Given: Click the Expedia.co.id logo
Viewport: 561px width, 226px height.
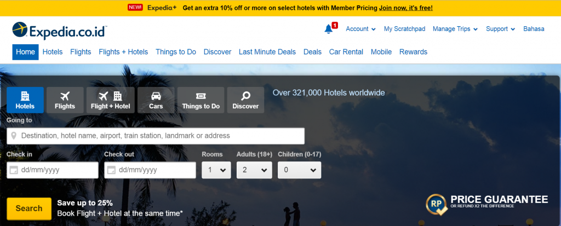Looking at the screenshot, I should pos(59,31).
